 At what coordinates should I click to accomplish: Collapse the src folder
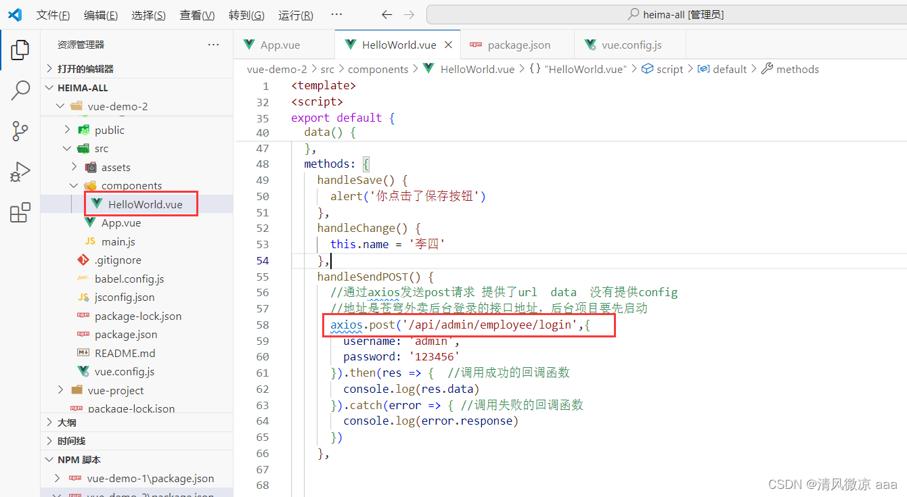pos(137,148)
